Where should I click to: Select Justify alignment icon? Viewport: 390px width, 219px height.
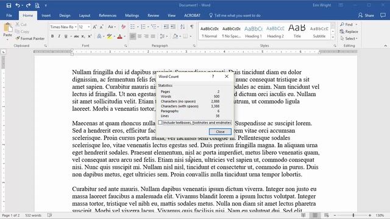coord(153,36)
